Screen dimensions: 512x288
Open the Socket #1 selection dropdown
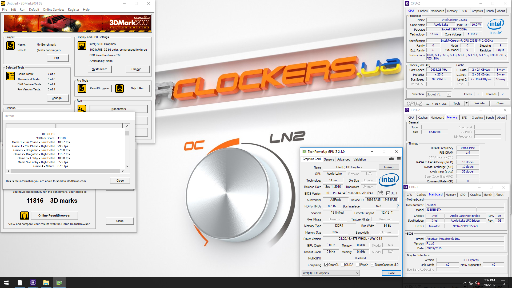pyautogui.click(x=449, y=94)
